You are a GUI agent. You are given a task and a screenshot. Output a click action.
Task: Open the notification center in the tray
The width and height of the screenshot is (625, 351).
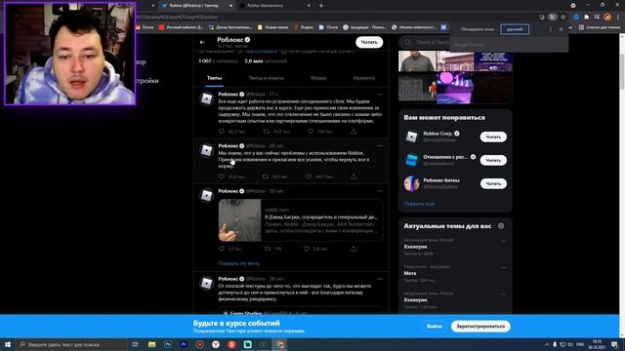pos(614,344)
